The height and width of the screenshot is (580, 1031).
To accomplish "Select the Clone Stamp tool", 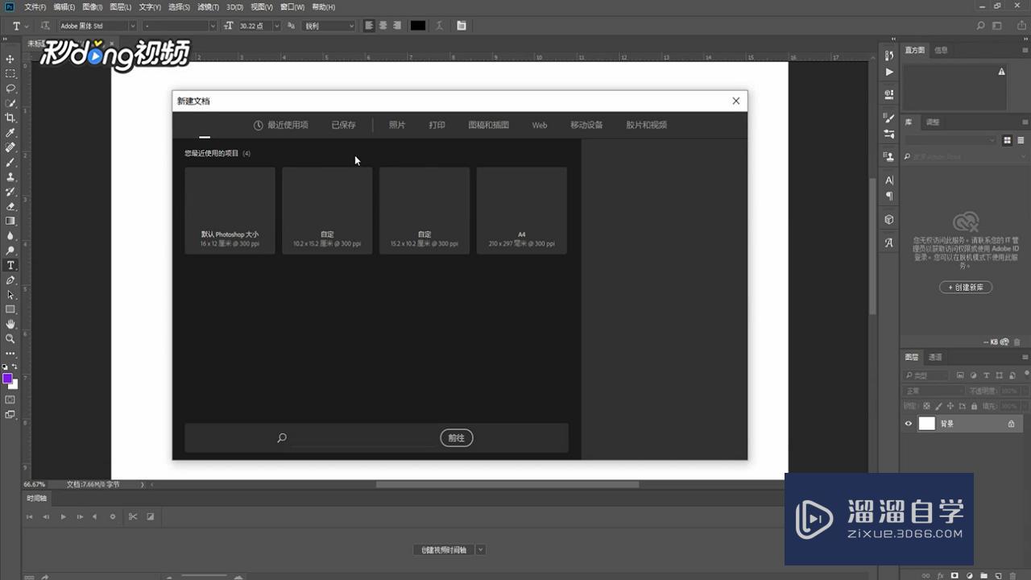I will coord(10,176).
